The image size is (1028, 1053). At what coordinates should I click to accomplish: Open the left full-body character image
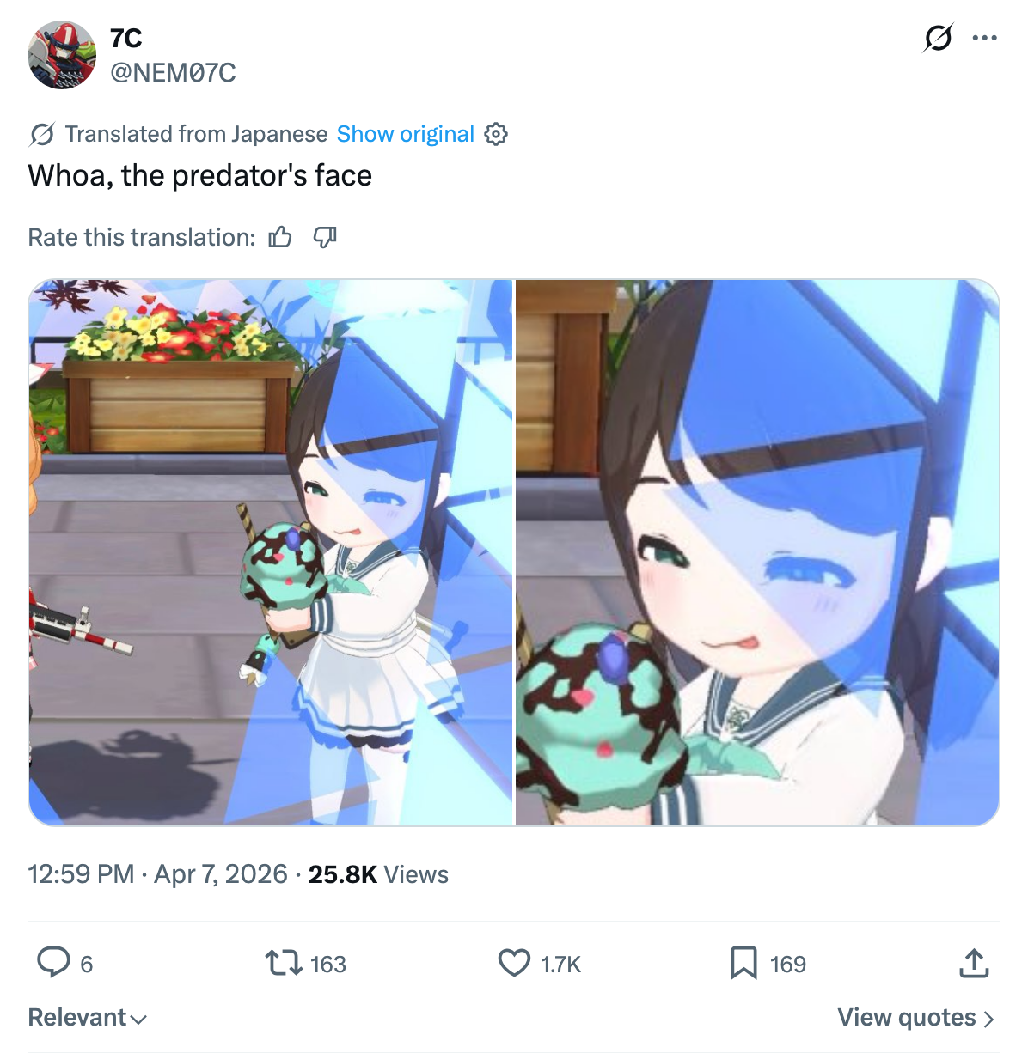click(271, 552)
